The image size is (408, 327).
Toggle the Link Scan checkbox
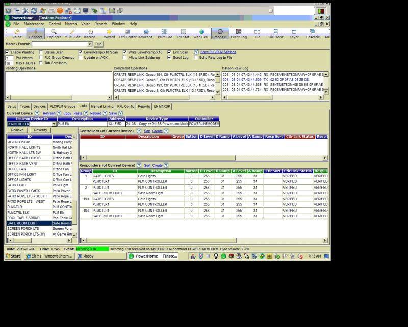coord(169,52)
